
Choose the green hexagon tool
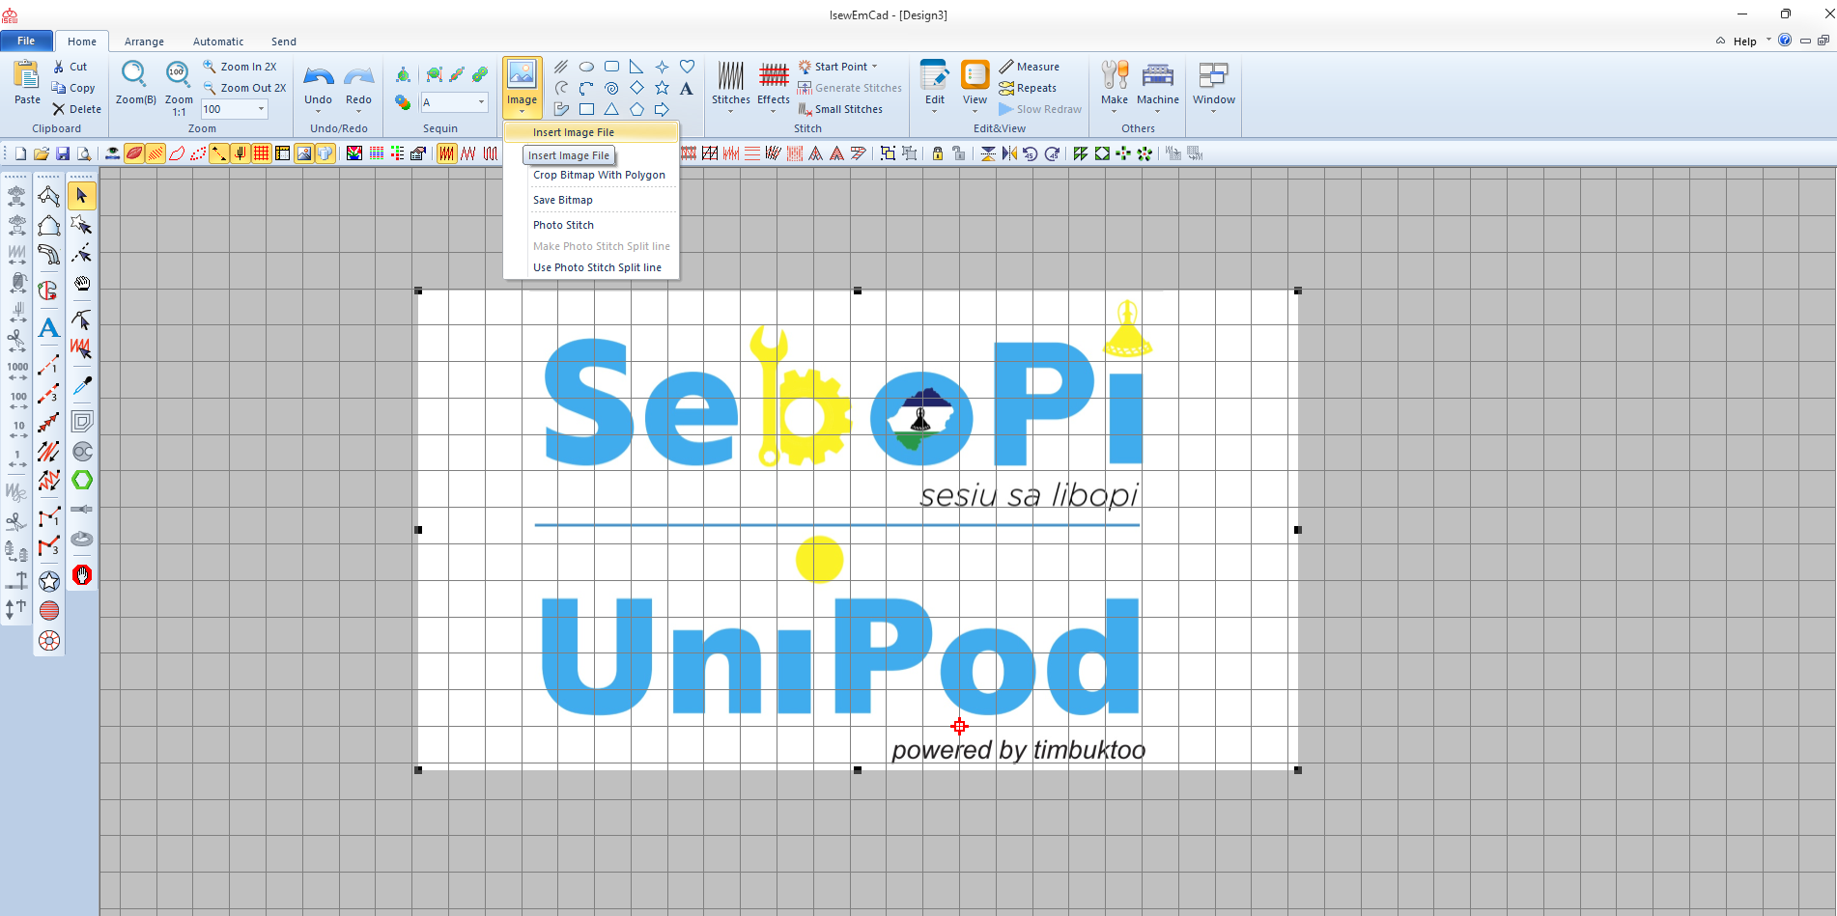(x=82, y=481)
